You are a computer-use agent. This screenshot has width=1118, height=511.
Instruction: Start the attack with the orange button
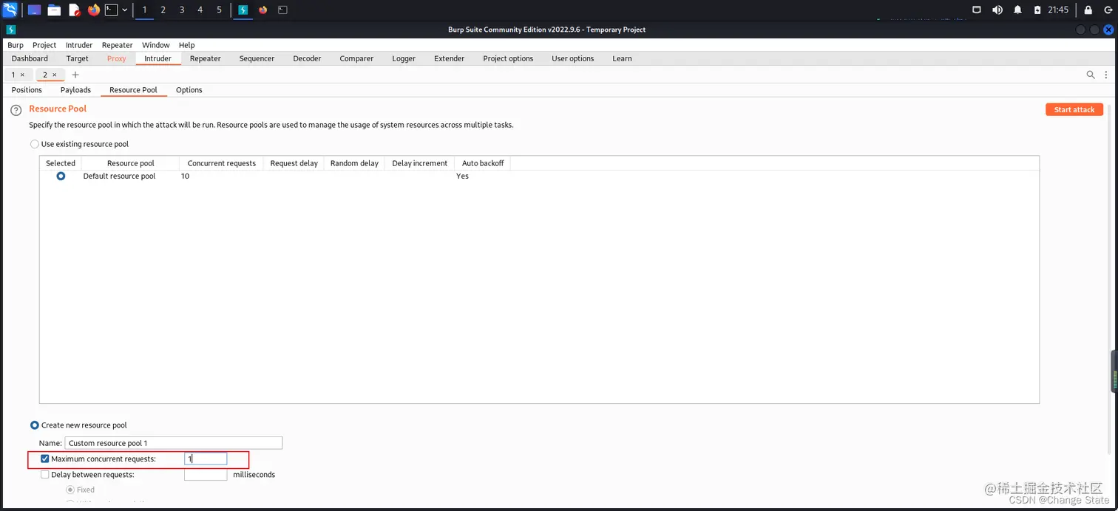point(1074,109)
